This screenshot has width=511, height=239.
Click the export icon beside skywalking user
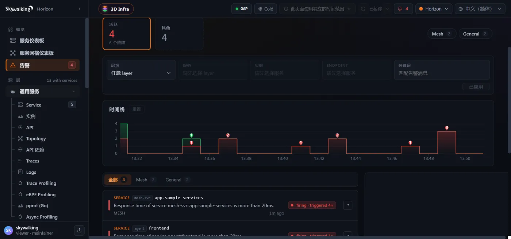[79, 230]
